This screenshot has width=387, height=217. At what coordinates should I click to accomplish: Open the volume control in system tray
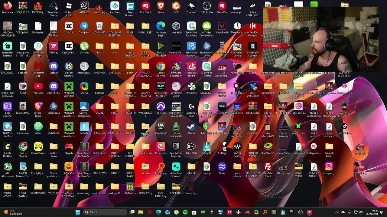[x=361, y=212]
